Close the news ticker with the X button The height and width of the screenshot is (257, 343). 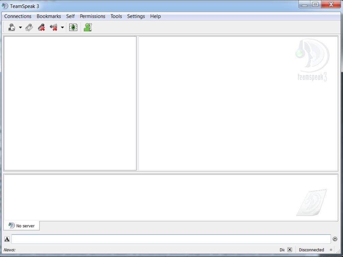290,250
